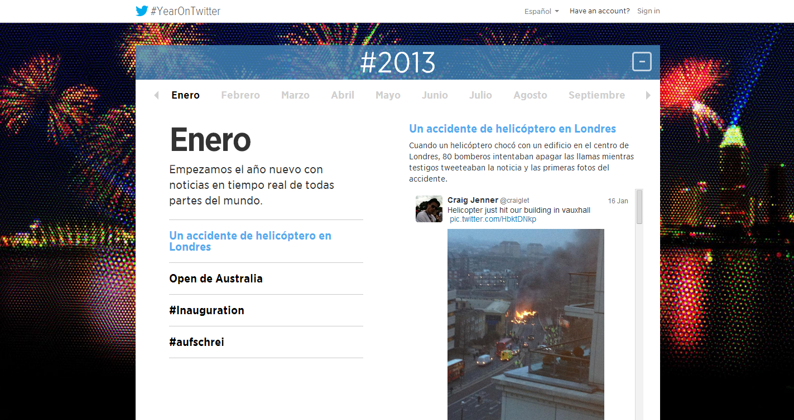Click the tweet feed scrollbar thumb
Screen dimensions: 794x420
tap(639, 207)
